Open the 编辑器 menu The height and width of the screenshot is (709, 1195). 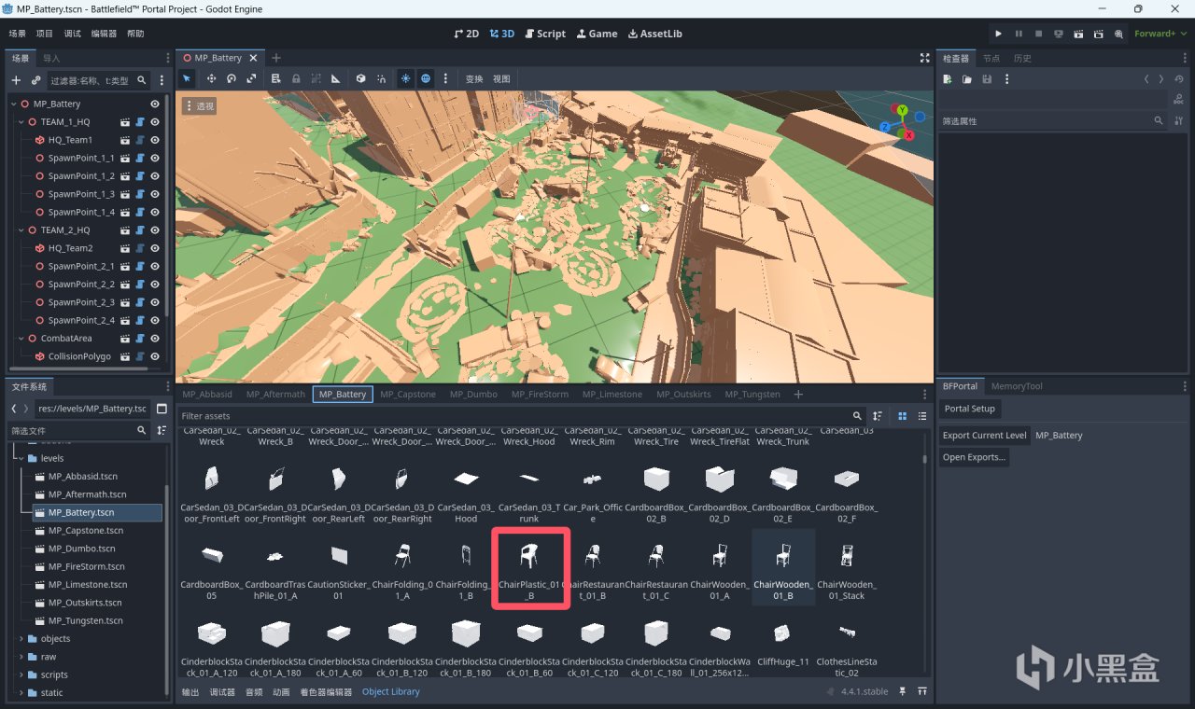104,34
